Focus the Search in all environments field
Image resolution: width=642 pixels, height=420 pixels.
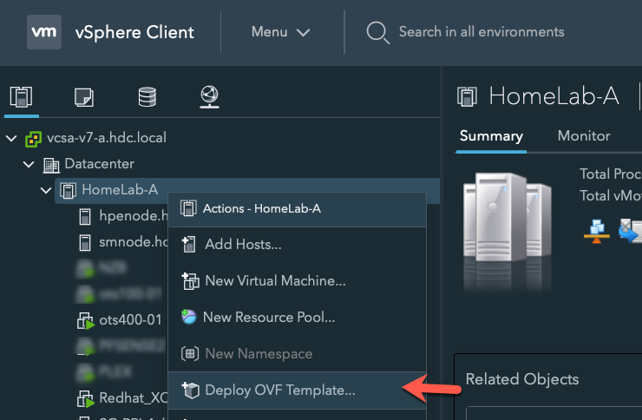481,32
